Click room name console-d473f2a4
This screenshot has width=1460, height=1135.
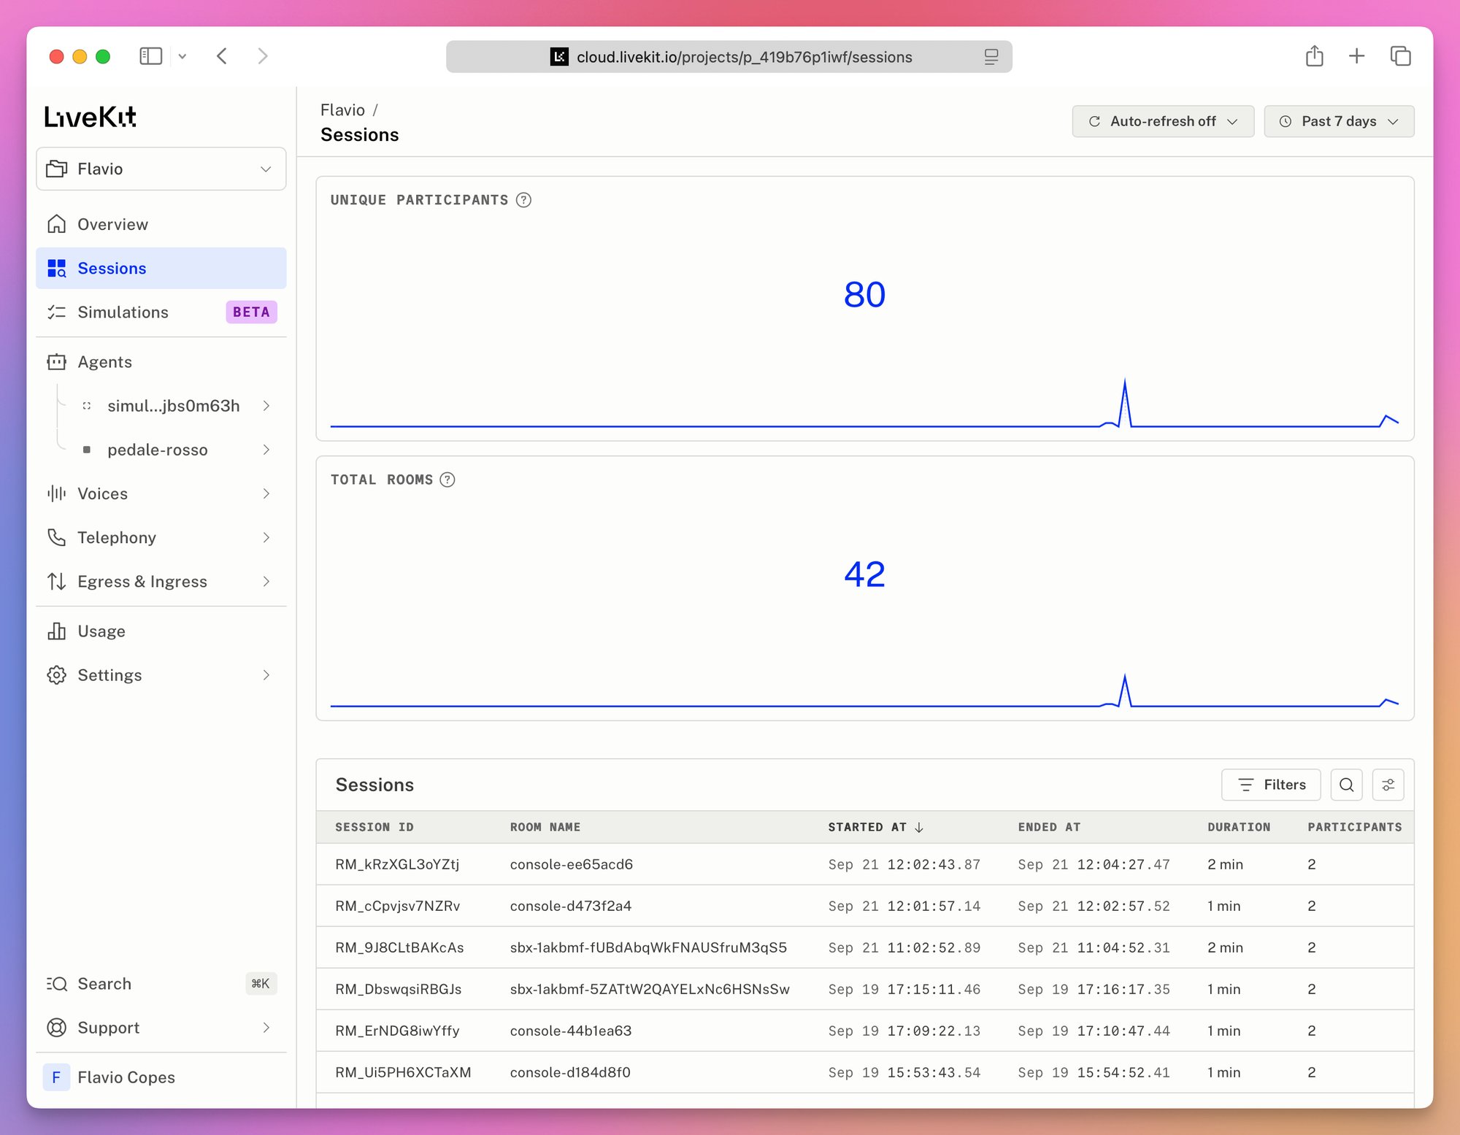tap(571, 906)
